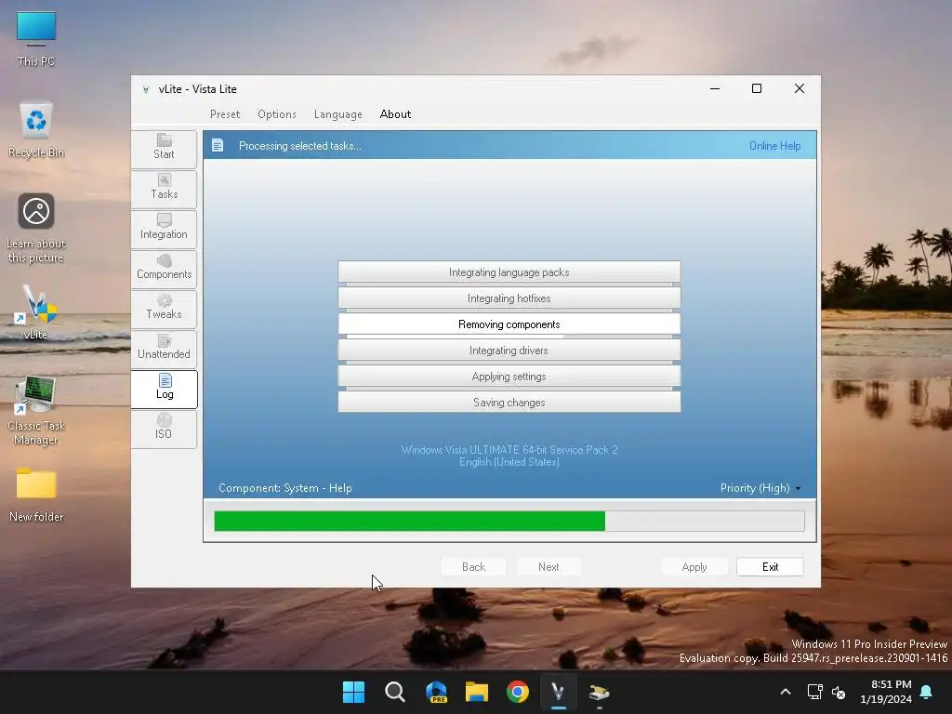The width and height of the screenshot is (952, 714).
Task: Click the English (United States) text
Action: point(509,463)
